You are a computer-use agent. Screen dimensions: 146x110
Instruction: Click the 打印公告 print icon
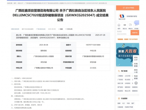(66, 29)
